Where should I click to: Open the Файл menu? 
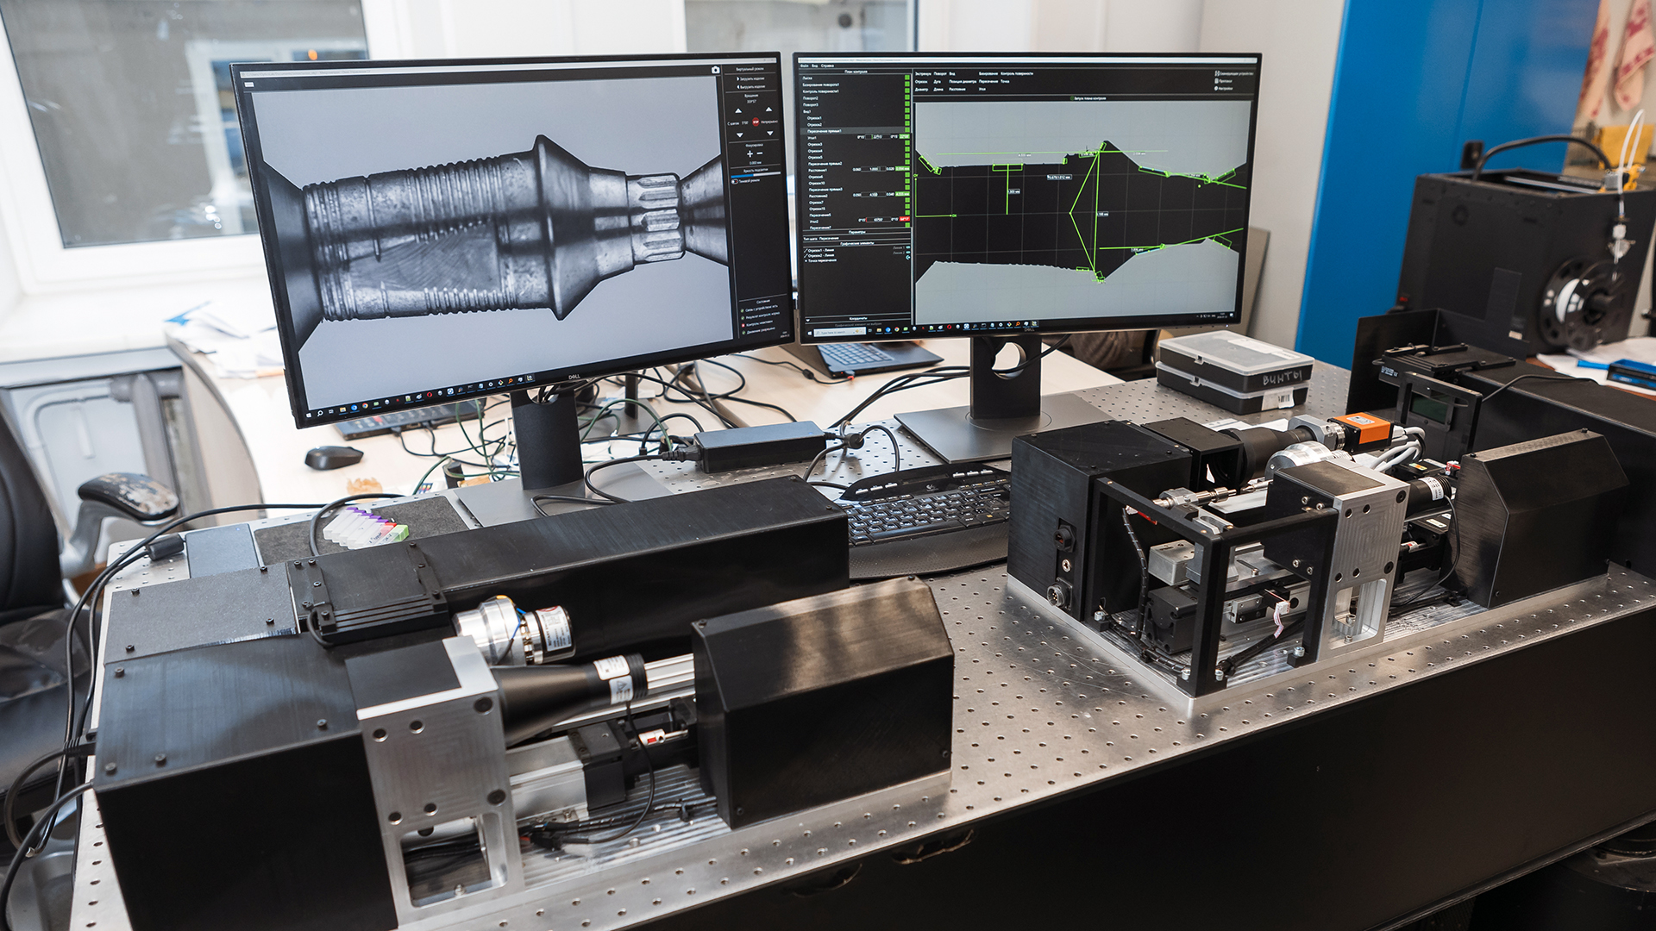point(804,66)
